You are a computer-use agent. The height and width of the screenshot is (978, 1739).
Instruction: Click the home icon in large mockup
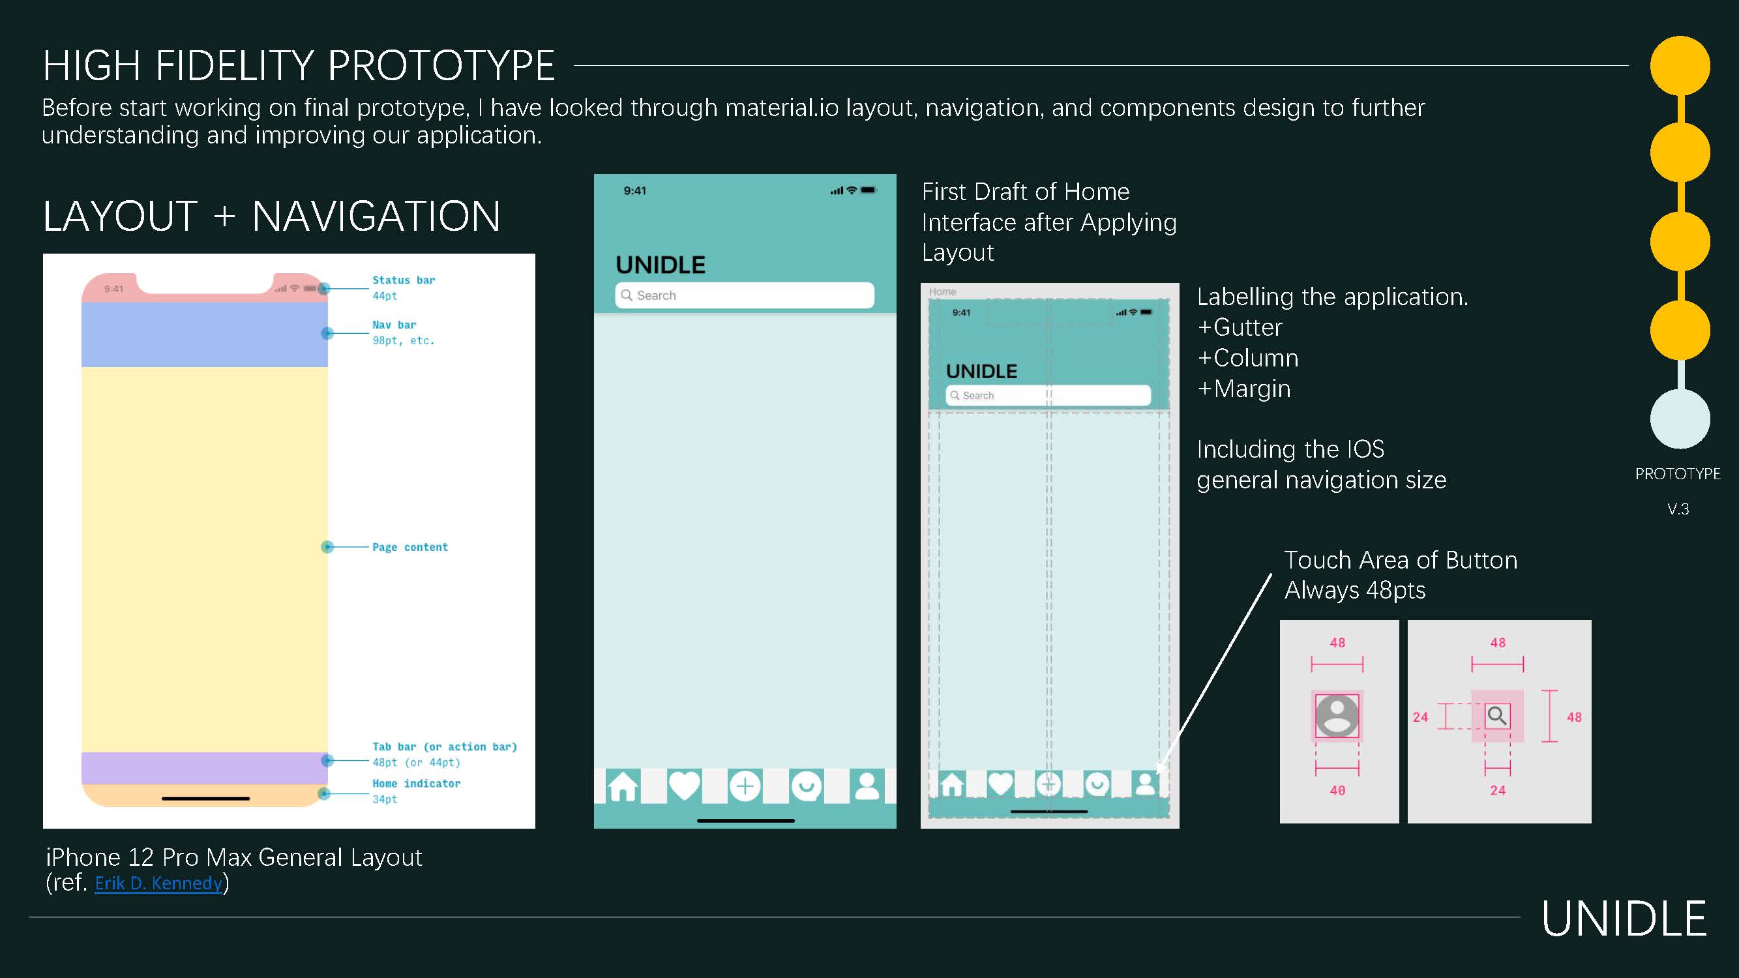pyautogui.click(x=623, y=786)
